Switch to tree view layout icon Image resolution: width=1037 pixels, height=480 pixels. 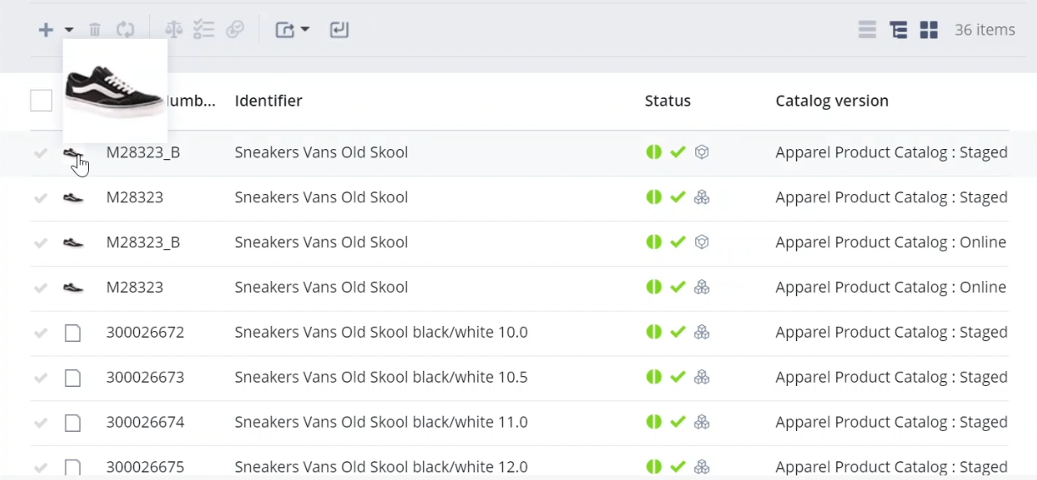898,30
